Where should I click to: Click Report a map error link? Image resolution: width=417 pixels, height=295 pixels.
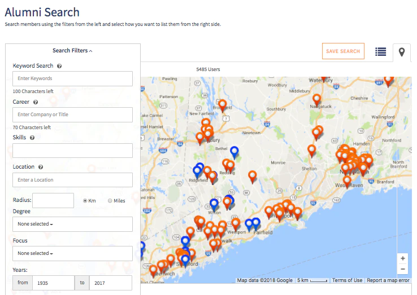click(x=388, y=280)
